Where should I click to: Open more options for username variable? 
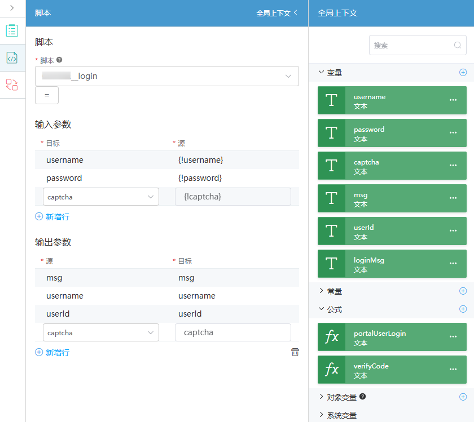click(453, 100)
